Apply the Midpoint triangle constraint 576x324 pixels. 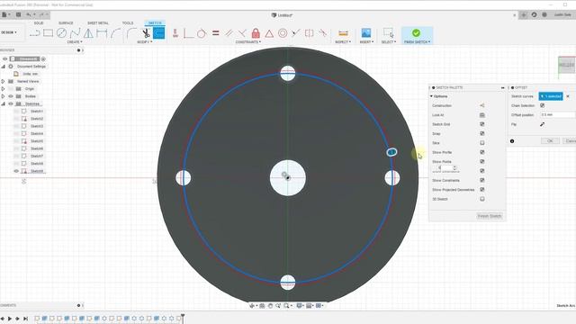[x=269, y=33]
